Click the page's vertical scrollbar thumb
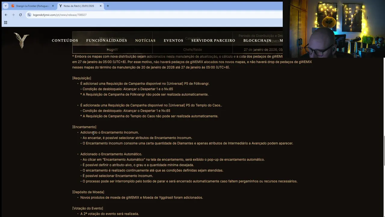The height and width of the screenshot is (217, 385). click(383, 151)
